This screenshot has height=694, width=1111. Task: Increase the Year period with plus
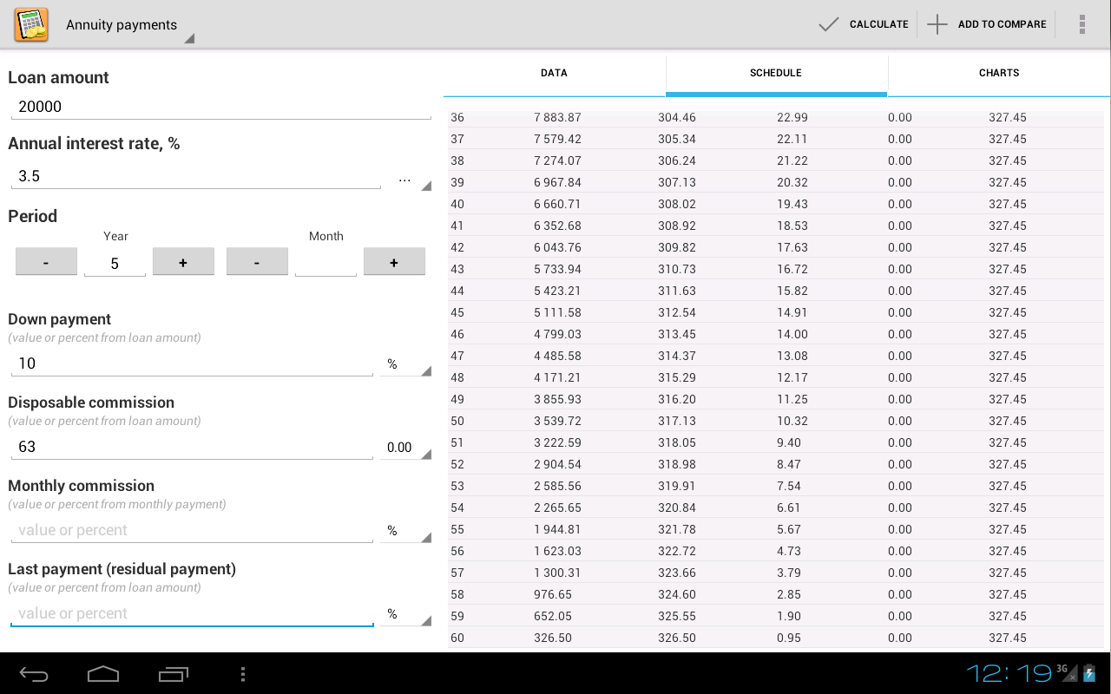183,262
